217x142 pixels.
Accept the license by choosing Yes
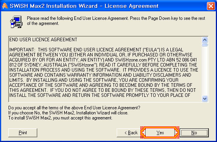click(160, 133)
